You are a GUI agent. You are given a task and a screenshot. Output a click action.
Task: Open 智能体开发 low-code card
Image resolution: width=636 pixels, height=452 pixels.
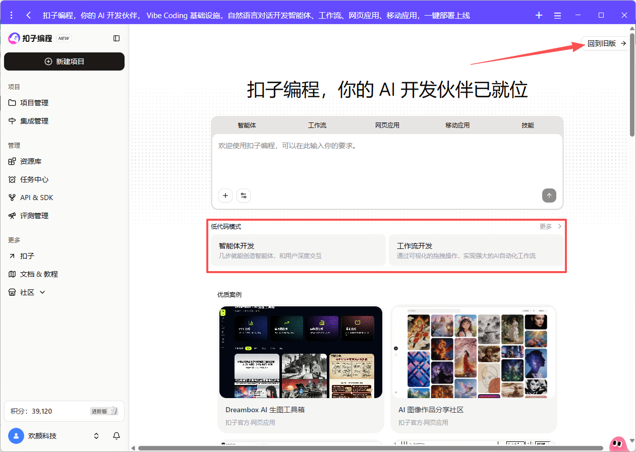click(x=299, y=250)
